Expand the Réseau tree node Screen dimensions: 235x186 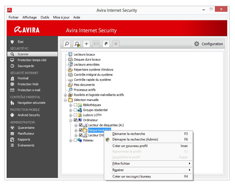pyautogui.click(x=70, y=140)
